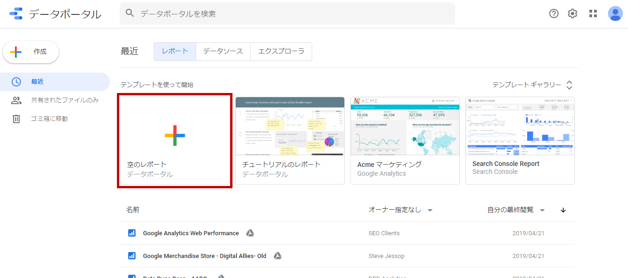
Task: Click the データポータルを検索 search field
Action: 287,13
